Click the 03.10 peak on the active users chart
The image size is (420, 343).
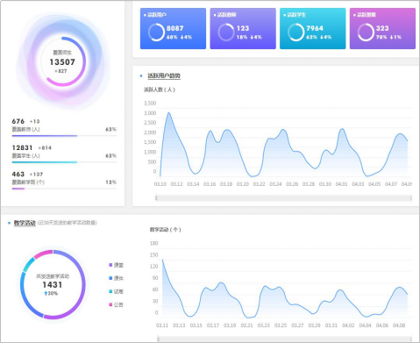pyautogui.click(x=168, y=113)
